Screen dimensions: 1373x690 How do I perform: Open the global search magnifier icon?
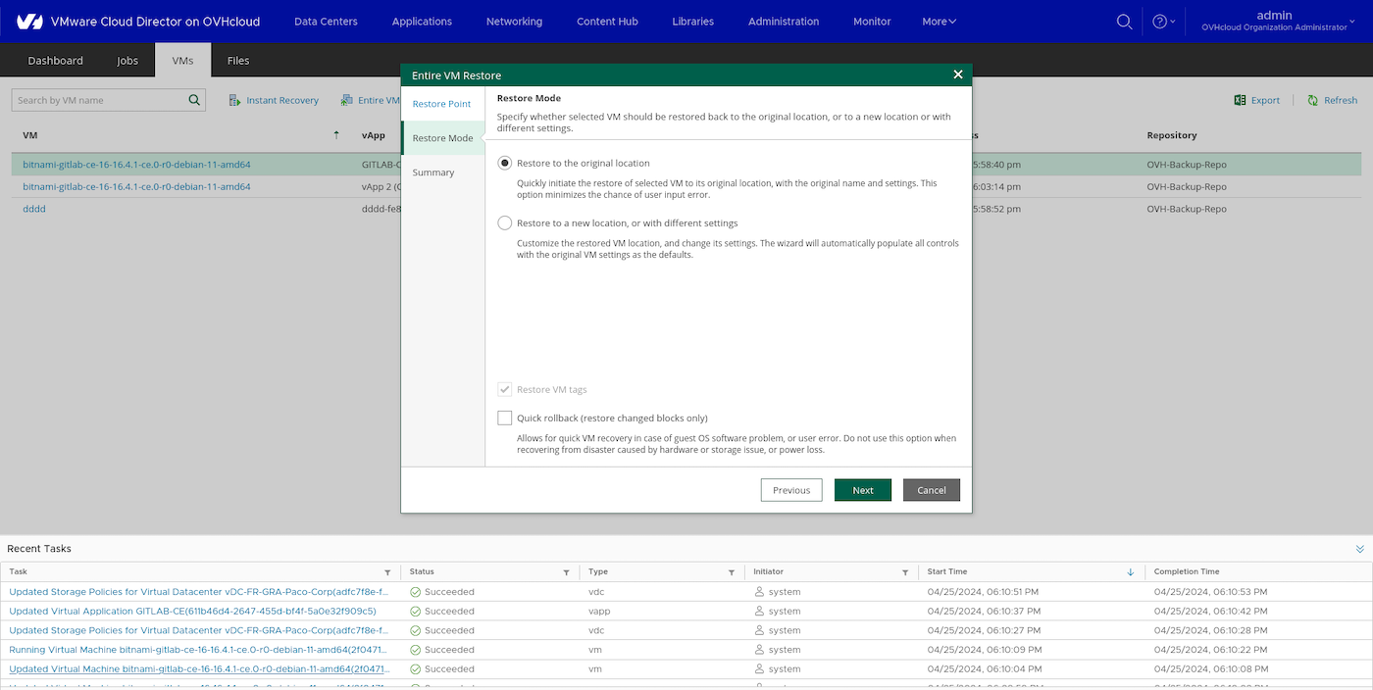[x=1124, y=21]
